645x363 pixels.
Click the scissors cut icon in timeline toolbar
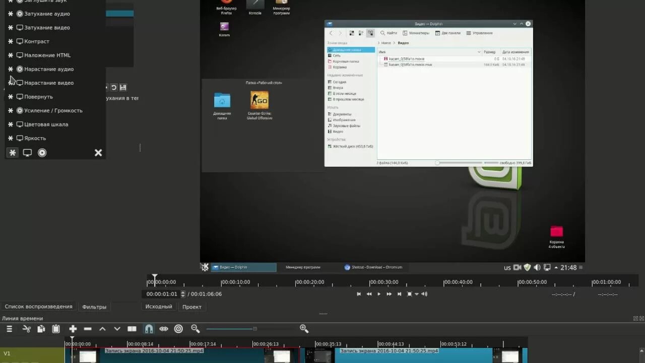pyautogui.click(x=27, y=329)
